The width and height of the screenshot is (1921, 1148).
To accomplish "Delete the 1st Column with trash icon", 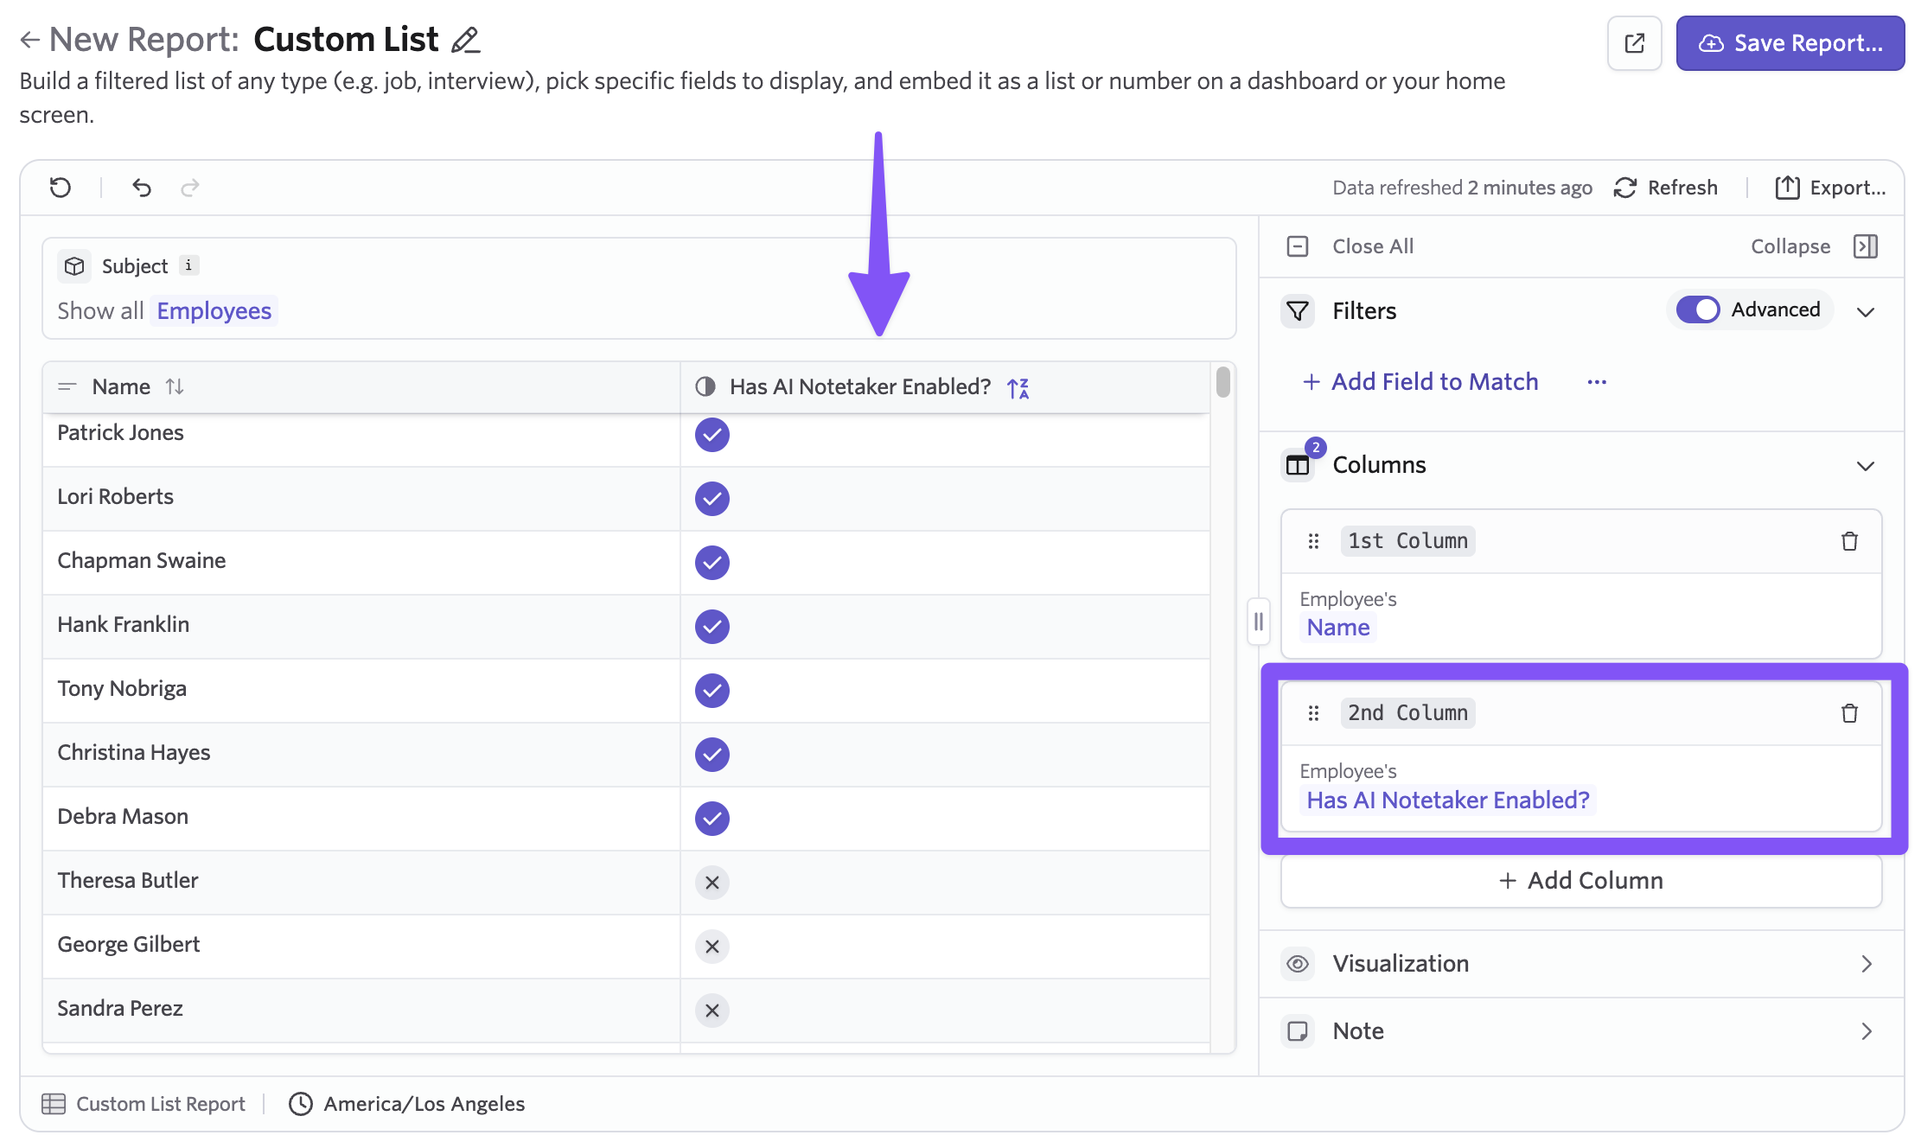I will 1849,541.
